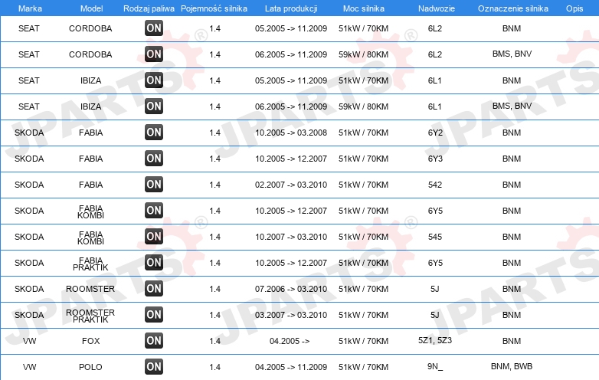This screenshot has width=599, height=380.
Task: Click the production dates '10.2007 -> 03.2010'
Action: coord(291,237)
